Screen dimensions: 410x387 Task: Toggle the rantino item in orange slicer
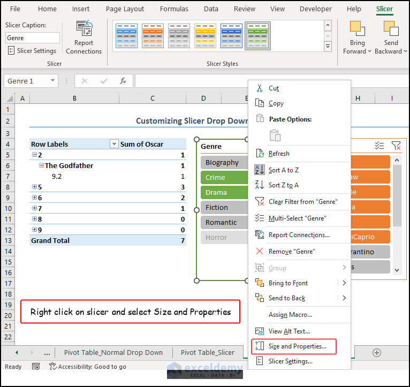click(x=370, y=252)
